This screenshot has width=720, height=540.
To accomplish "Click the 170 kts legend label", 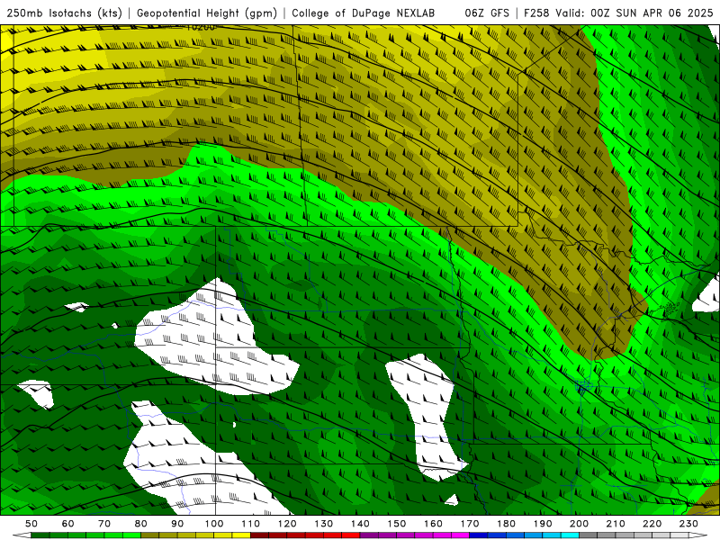I will pos(470,524).
